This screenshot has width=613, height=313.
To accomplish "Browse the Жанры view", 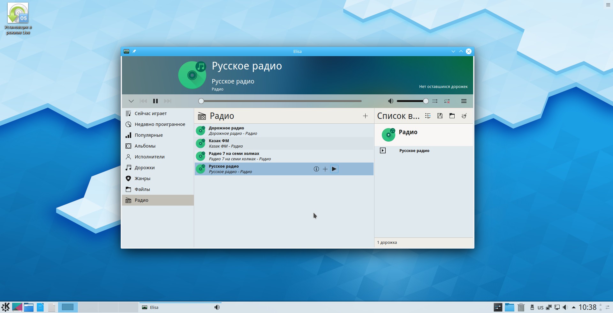I will click(x=158, y=178).
